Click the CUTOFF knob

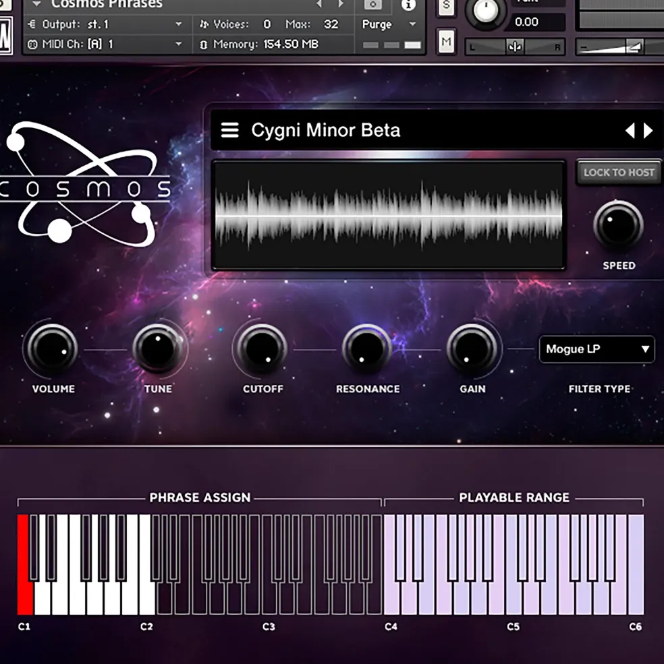coord(262,349)
